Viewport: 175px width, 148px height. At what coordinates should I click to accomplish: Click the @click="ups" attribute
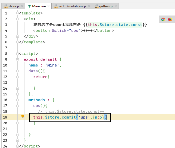tap(66, 30)
